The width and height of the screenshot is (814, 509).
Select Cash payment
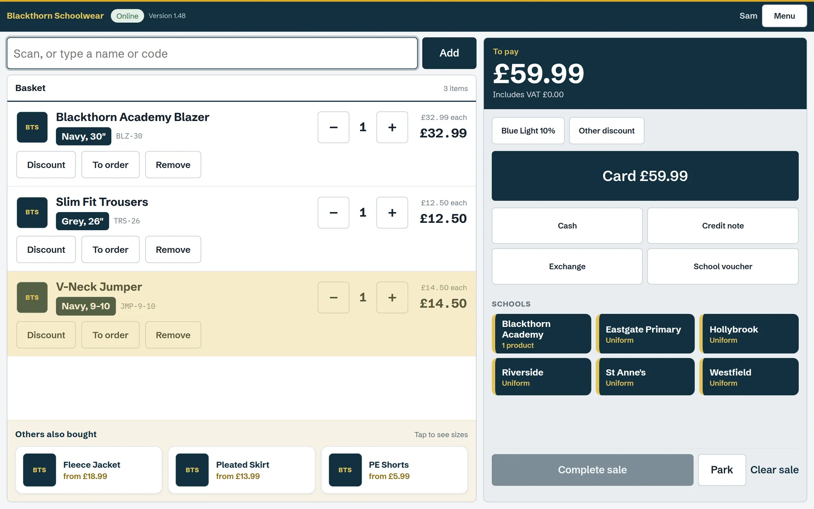pos(567,226)
